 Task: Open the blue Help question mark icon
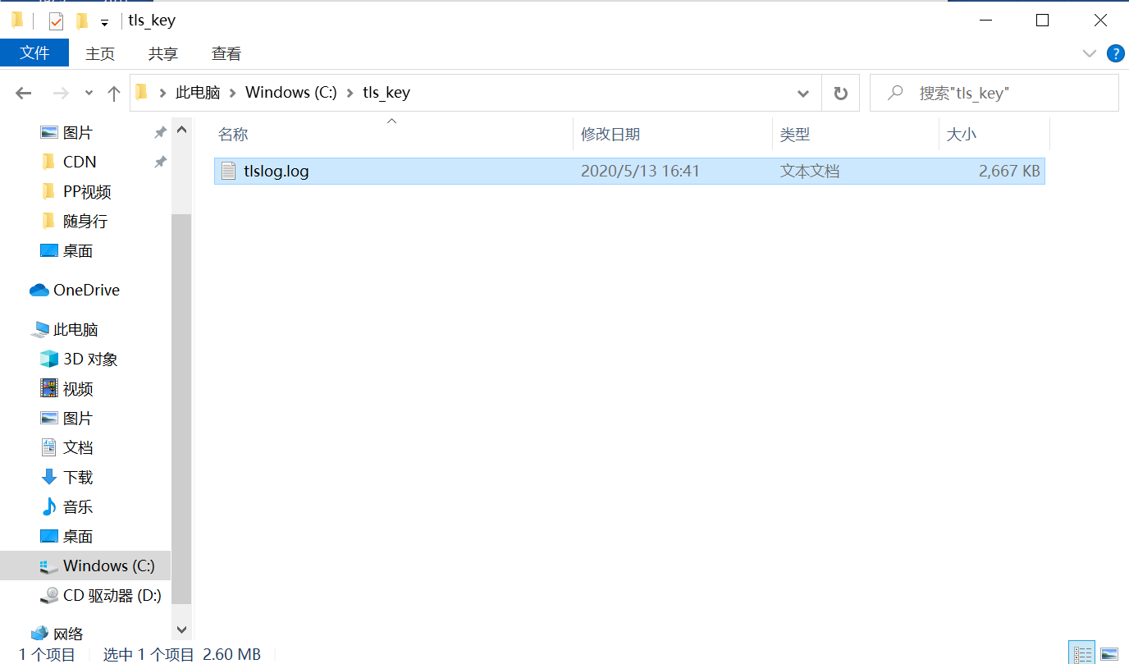point(1116,54)
